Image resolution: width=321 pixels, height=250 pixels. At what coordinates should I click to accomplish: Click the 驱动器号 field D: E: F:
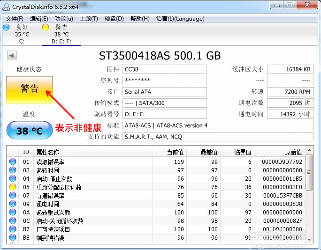pos(165,114)
